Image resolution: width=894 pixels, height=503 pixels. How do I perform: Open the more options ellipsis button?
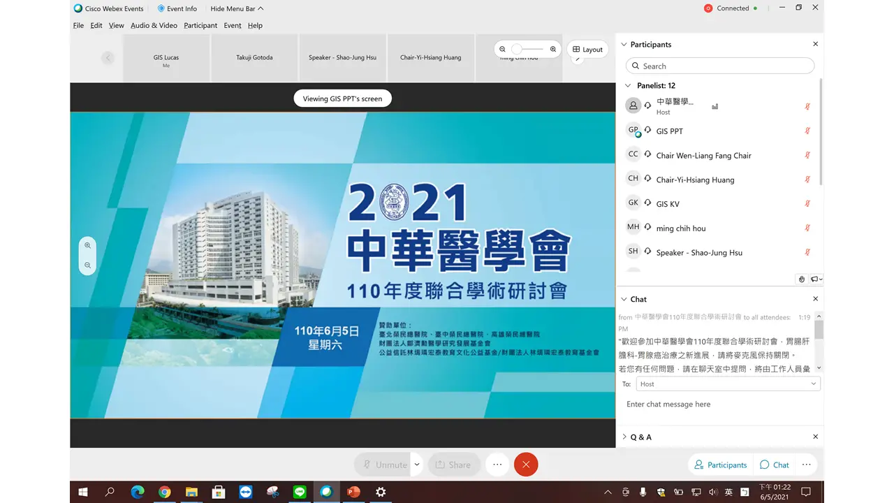click(497, 465)
